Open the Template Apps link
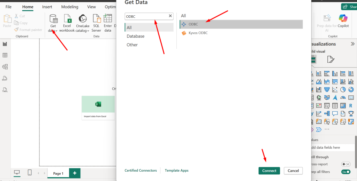This screenshot has width=357, height=181. (x=177, y=170)
